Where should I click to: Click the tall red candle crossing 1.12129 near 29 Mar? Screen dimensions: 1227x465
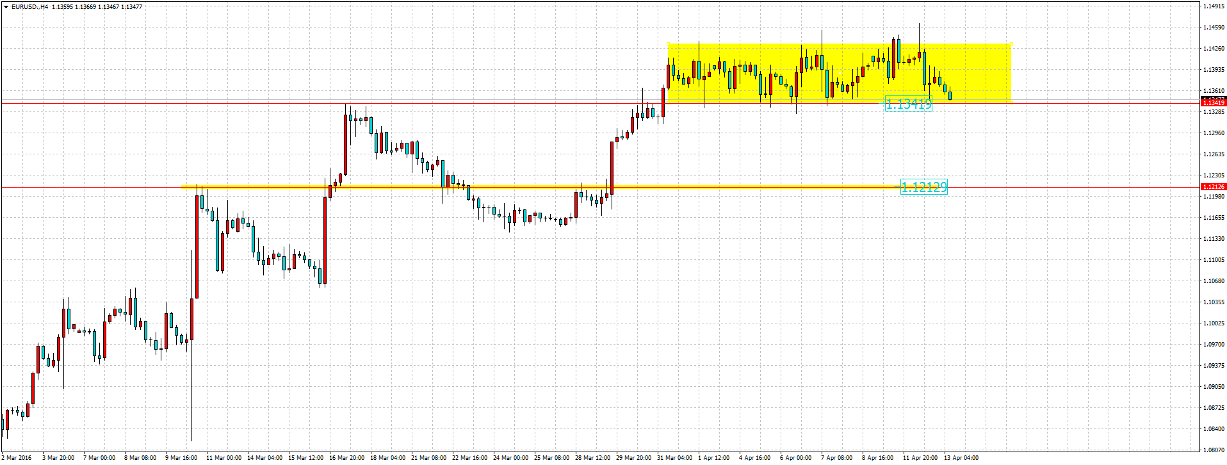612,167
